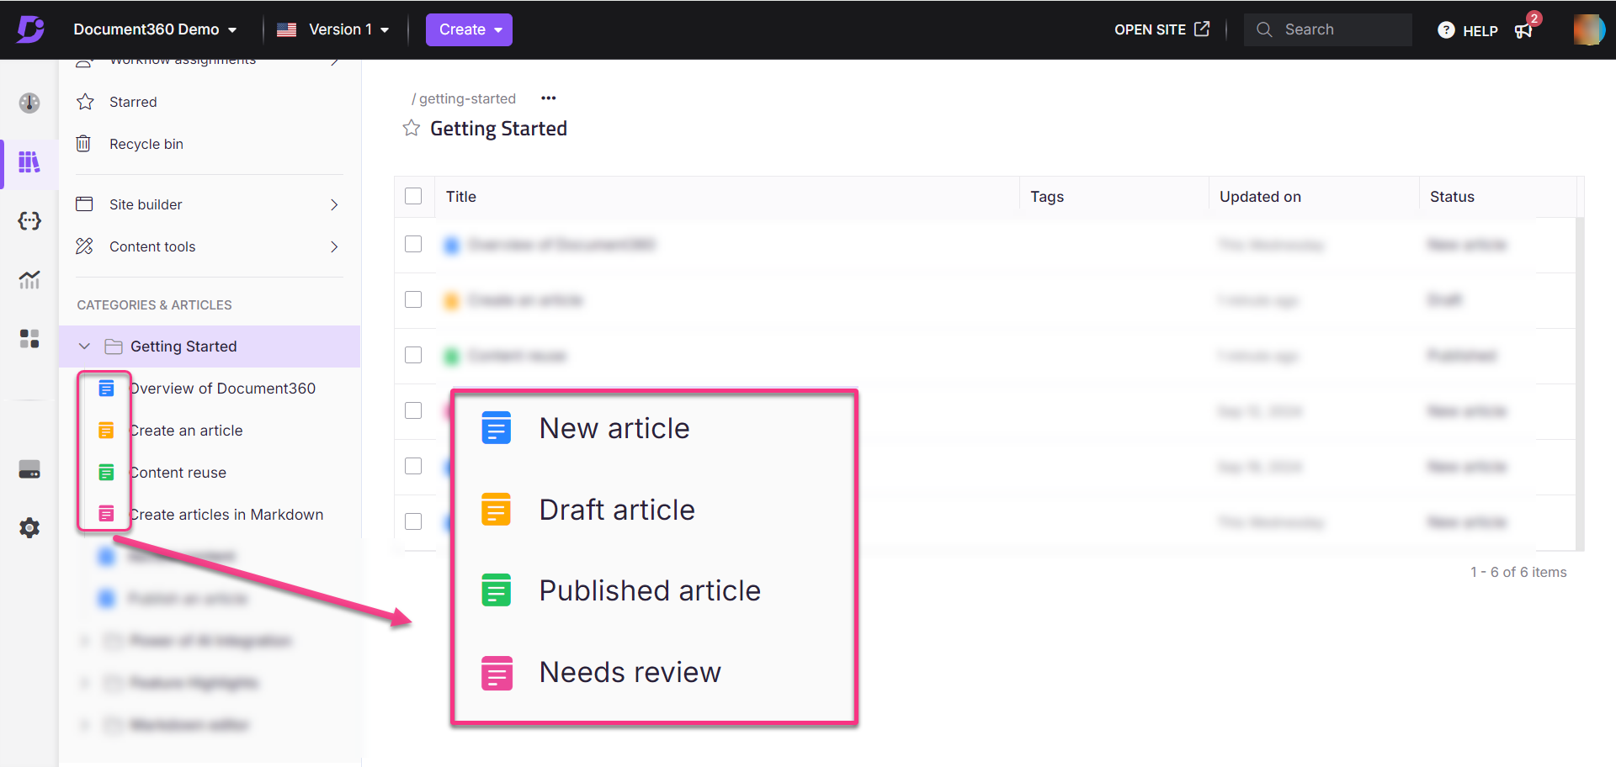Open the Drive icon in sidebar
The image size is (1616, 767).
pyautogui.click(x=29, y=469)
